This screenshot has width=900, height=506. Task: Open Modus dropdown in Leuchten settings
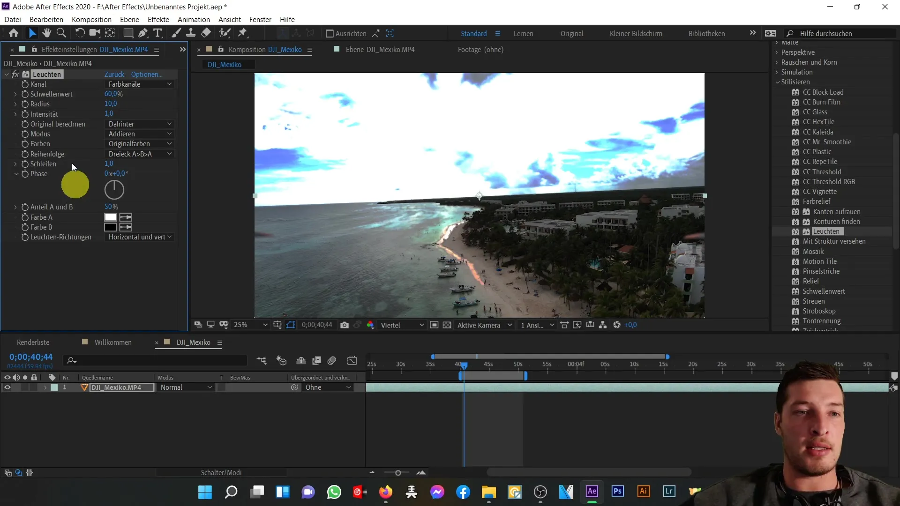139,134
